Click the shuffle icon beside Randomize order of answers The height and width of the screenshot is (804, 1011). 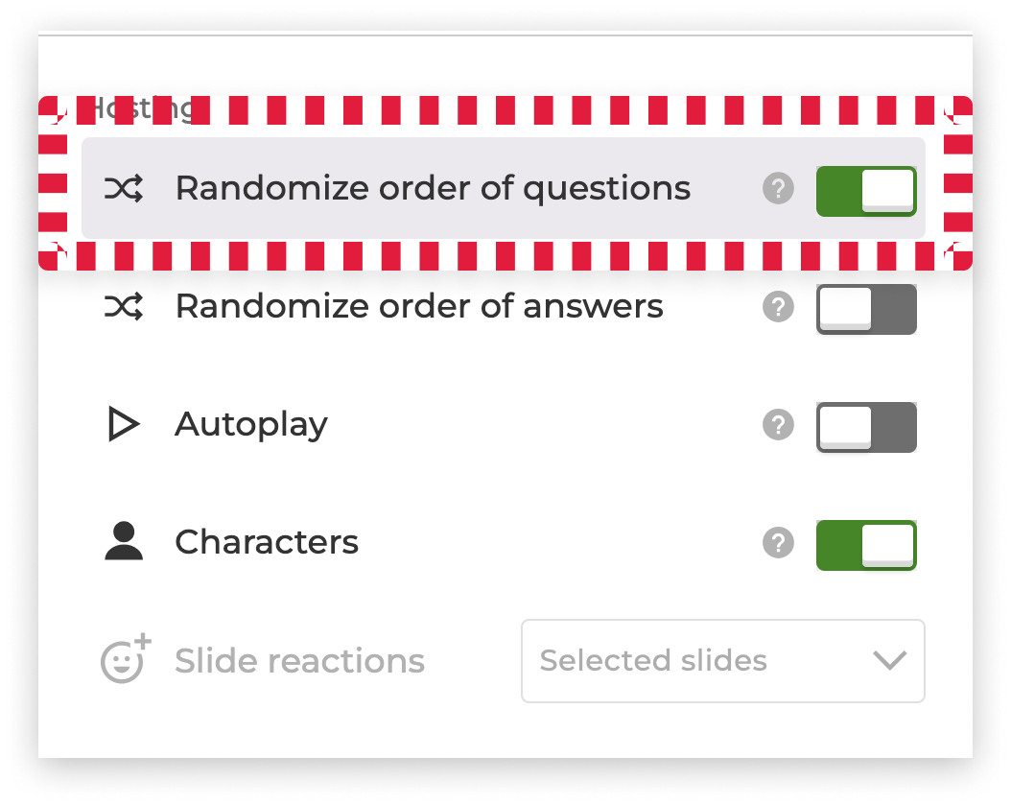click(124, 307)
